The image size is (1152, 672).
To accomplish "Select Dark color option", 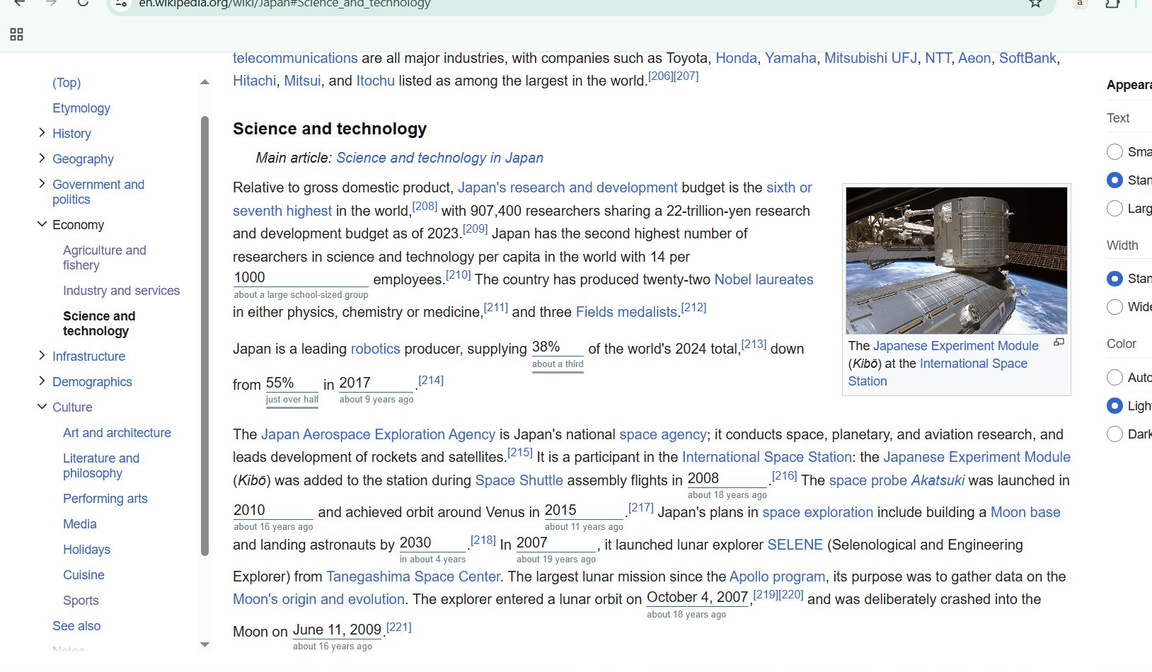I will tap(1114, 434).
